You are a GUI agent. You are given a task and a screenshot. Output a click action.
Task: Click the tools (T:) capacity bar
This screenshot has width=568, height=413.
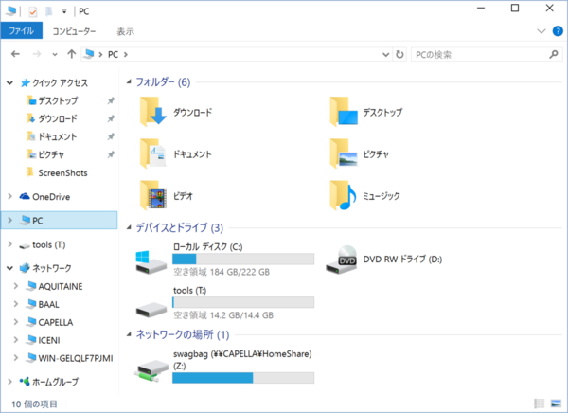point(243,302)
